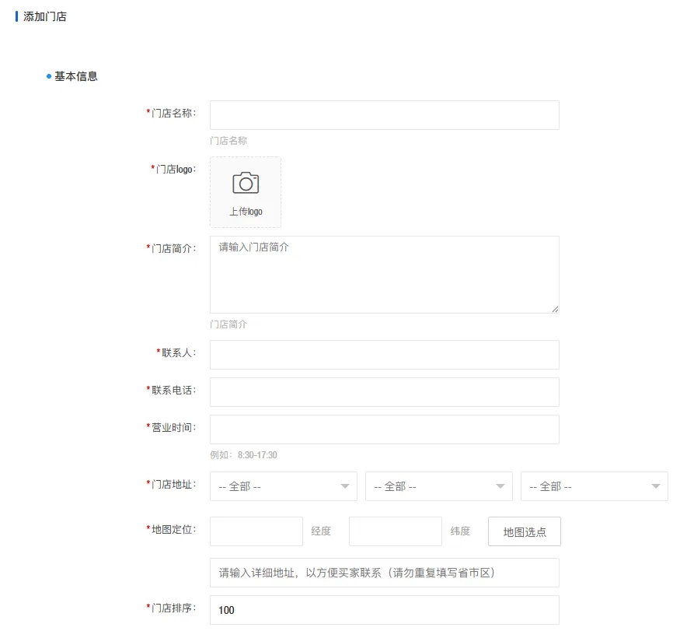Focus the 营业时间 business hours input
Image resolution: width=673 pixels, height=631 pixels.
384,429
